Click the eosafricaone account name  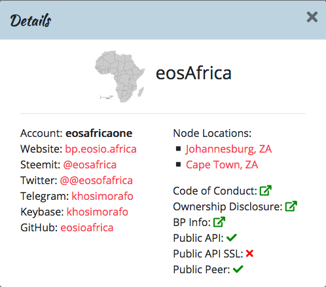coord(99,133)
